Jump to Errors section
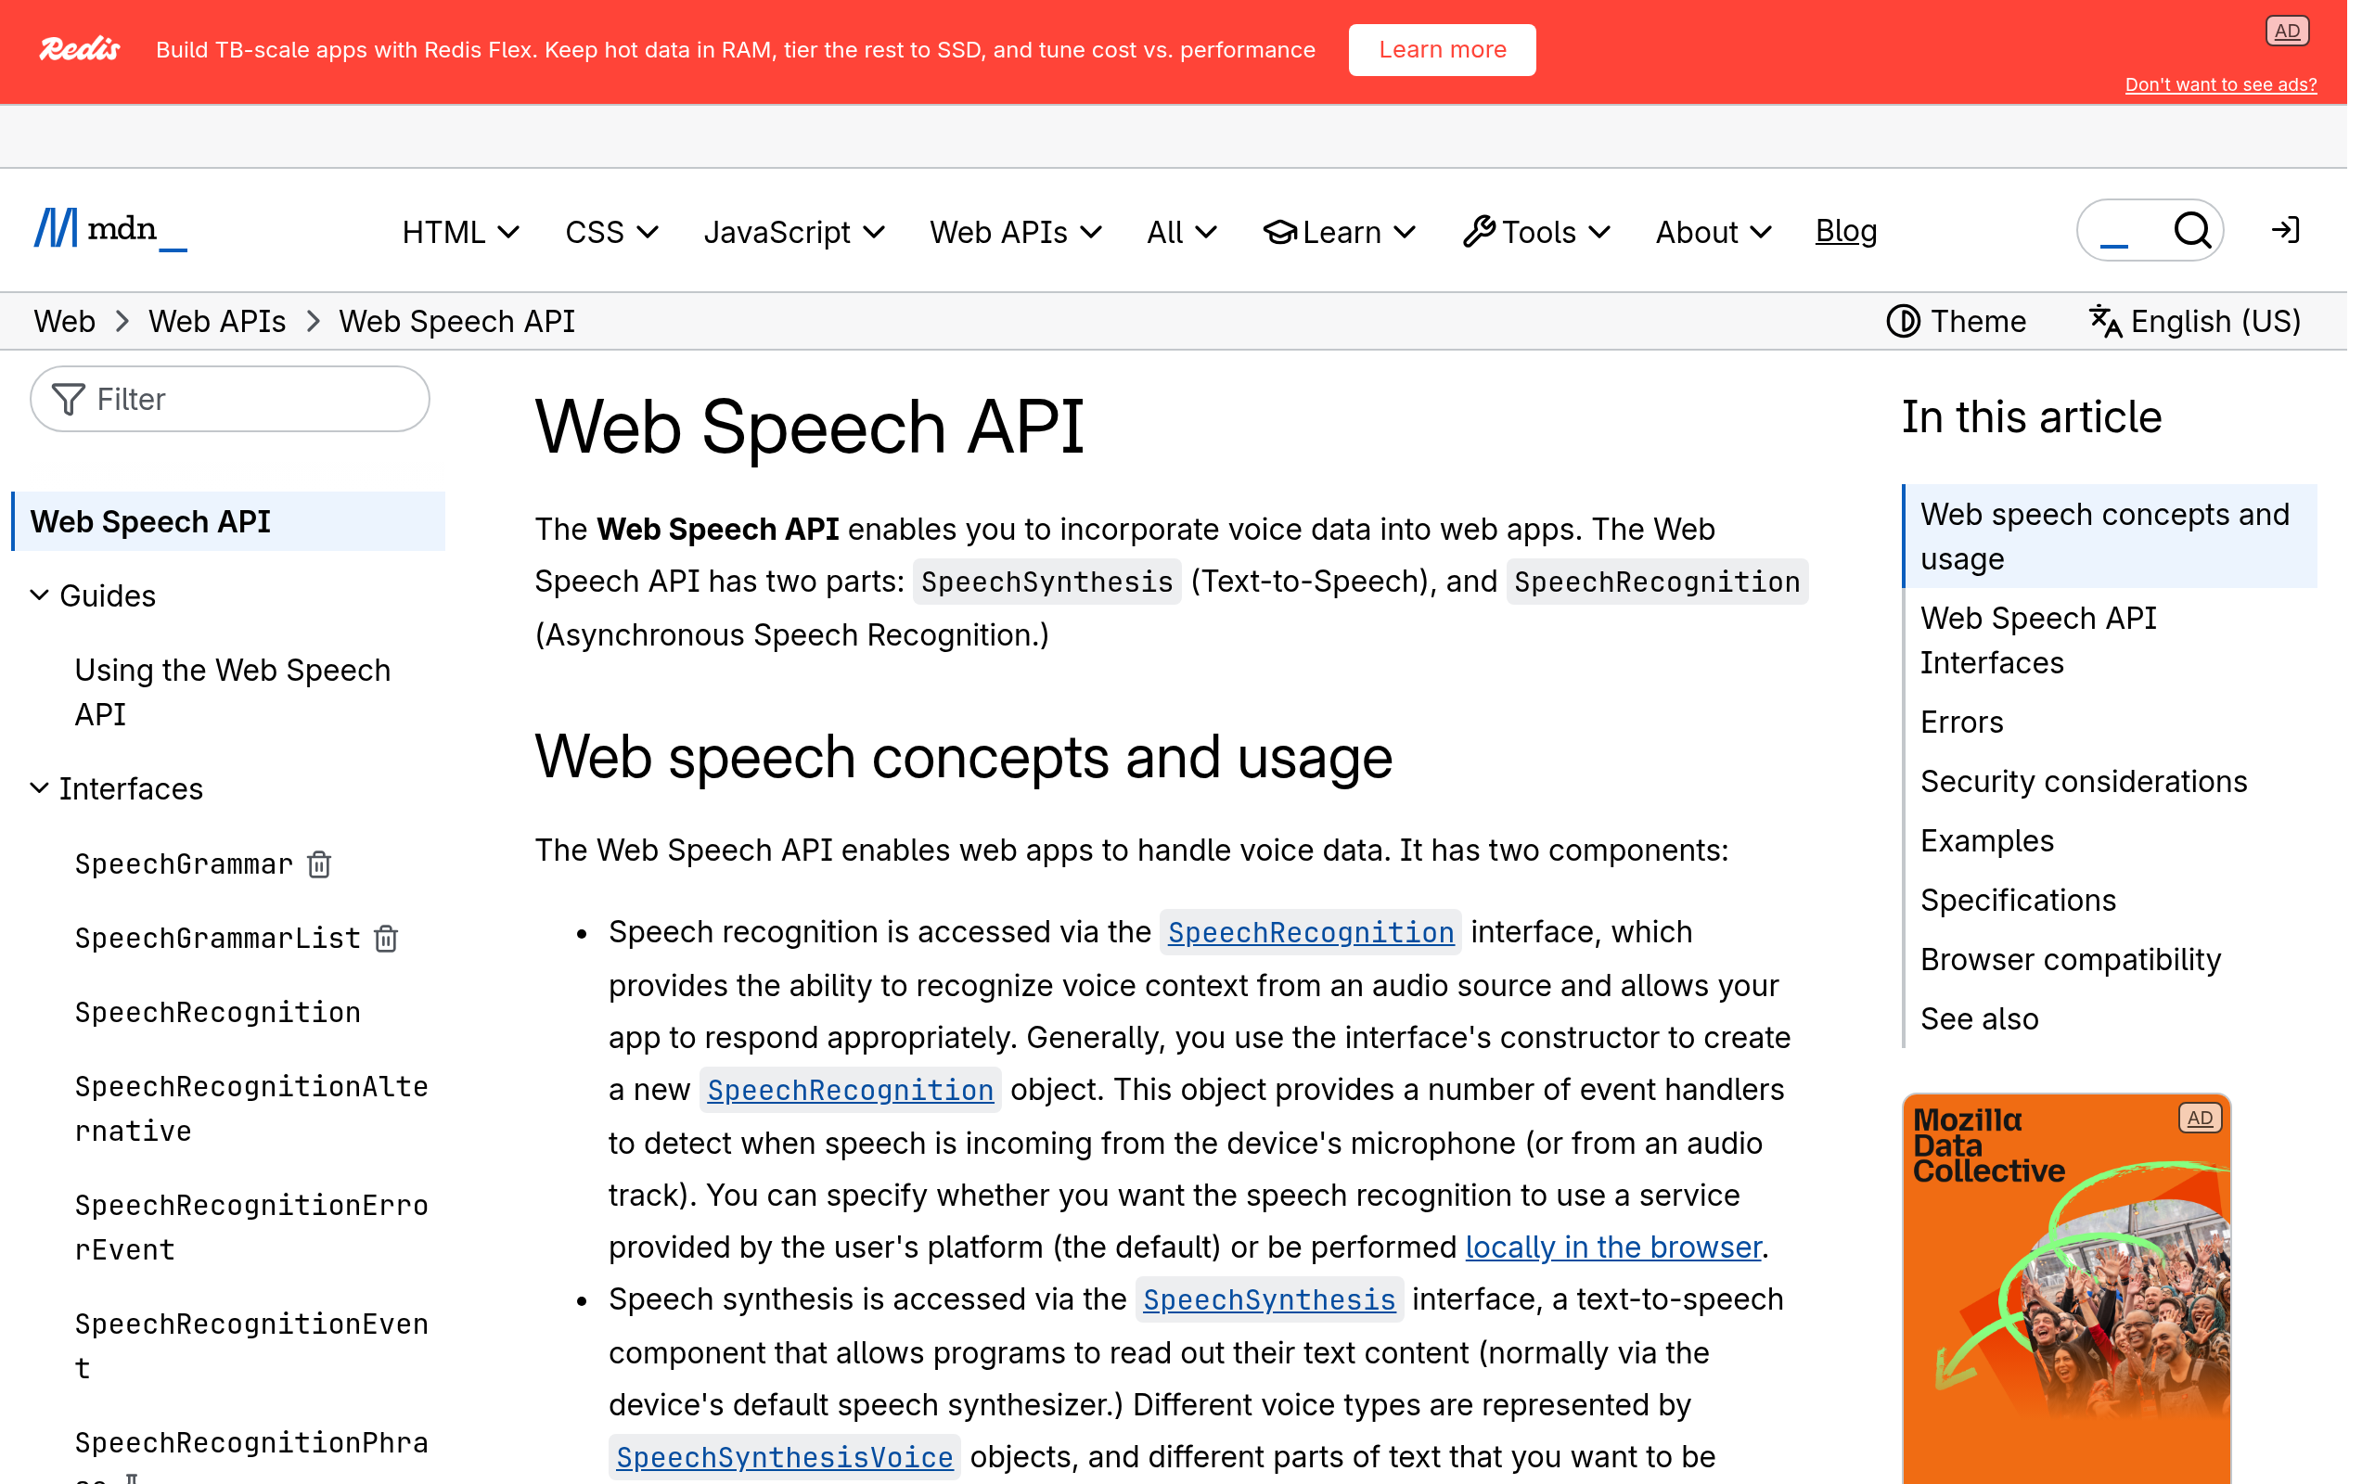2375x1484 pixels. tap(1961, 722)
